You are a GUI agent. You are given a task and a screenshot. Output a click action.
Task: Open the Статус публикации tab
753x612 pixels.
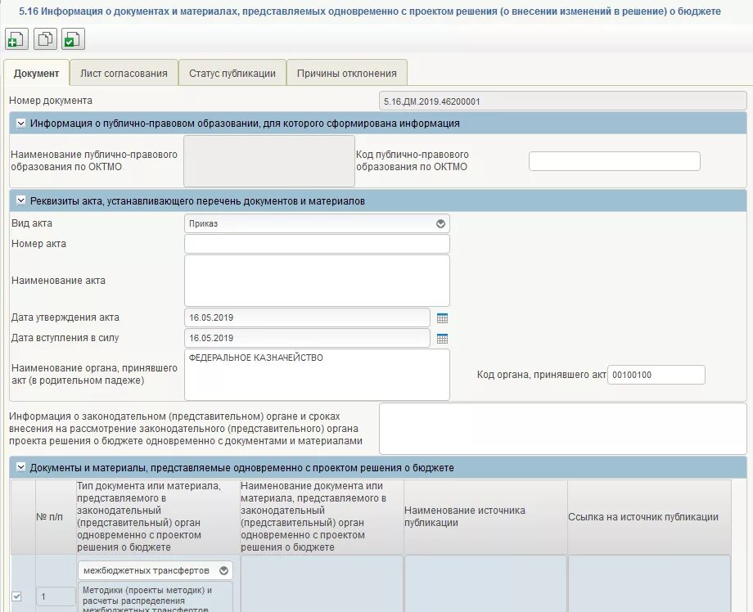[x=232, y=73]
